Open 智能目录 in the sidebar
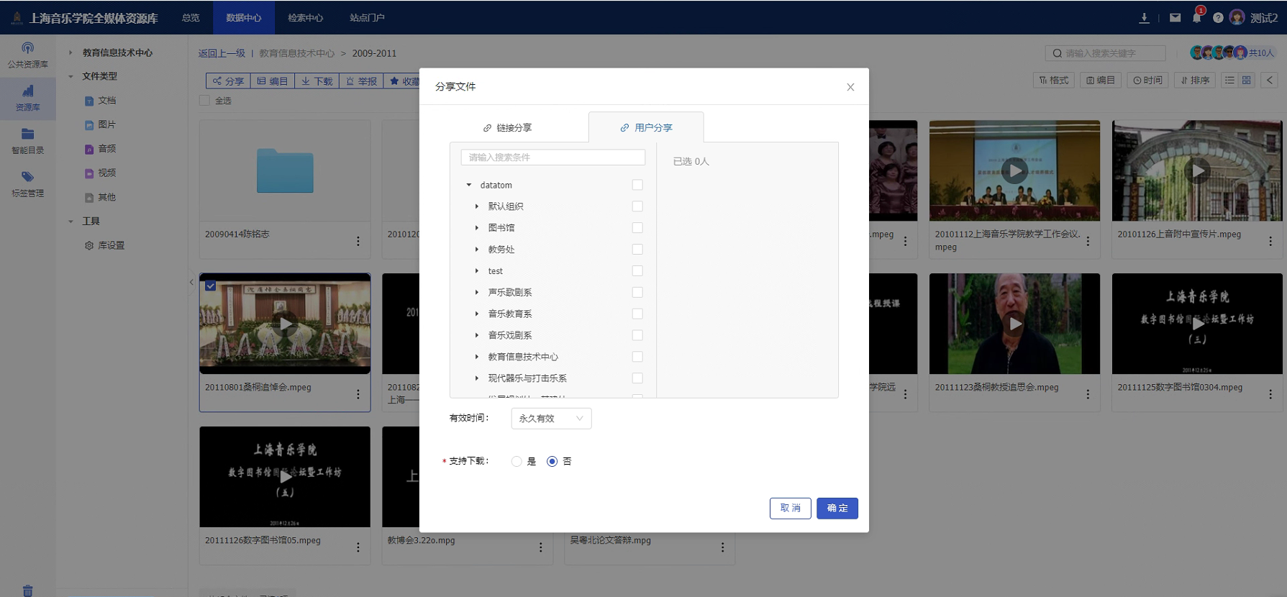Viewport: 1287px width, 597px height. [27, 140]
